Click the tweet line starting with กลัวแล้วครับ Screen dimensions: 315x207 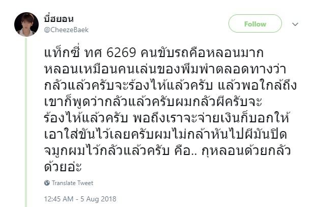pos(170,85)
